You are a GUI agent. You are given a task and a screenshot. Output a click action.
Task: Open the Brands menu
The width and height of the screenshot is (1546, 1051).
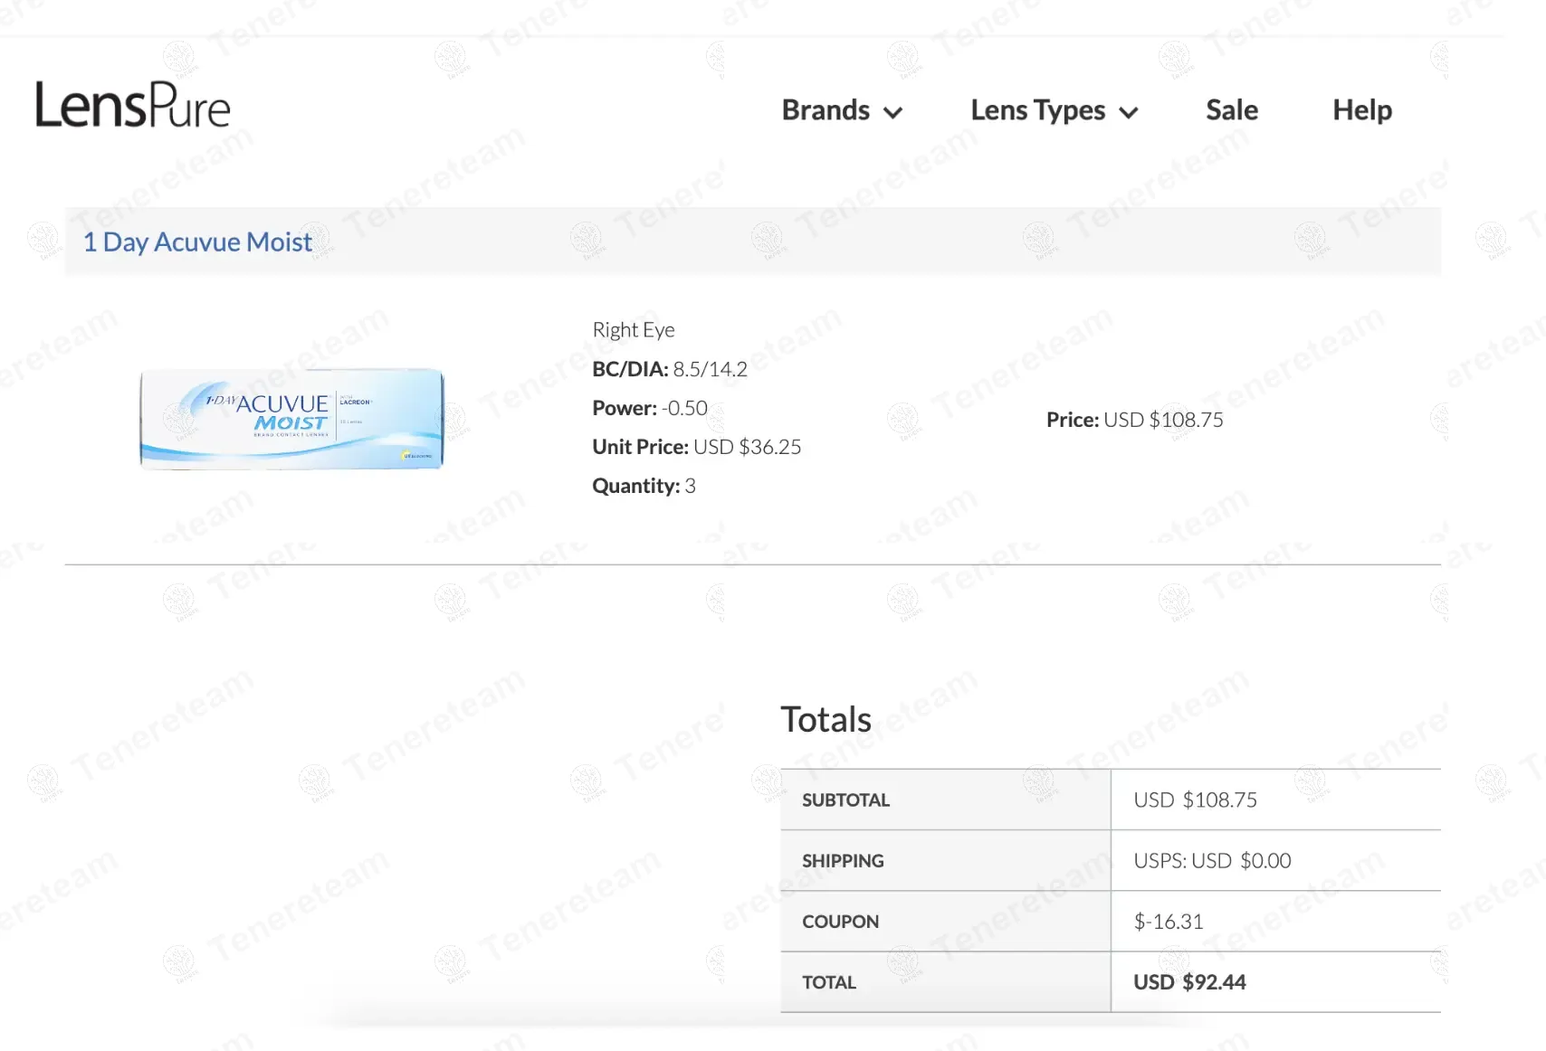[x=825, y=110]
